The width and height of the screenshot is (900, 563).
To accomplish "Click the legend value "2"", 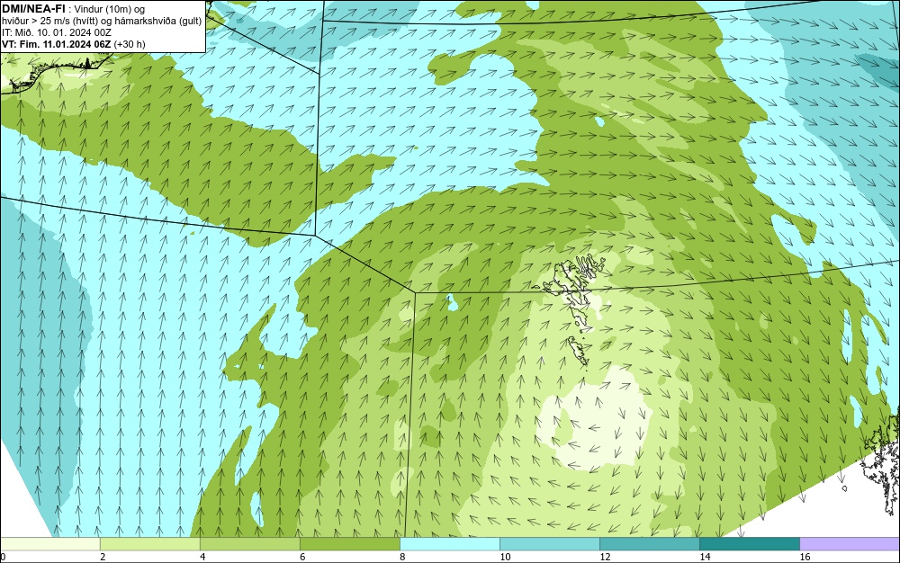I will [103, 557].
